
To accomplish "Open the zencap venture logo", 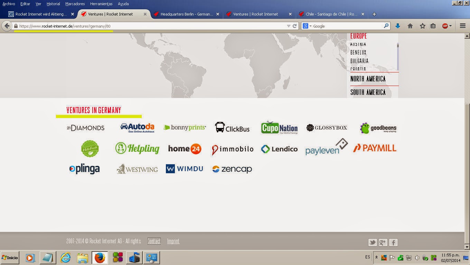I will coord(232,169).
